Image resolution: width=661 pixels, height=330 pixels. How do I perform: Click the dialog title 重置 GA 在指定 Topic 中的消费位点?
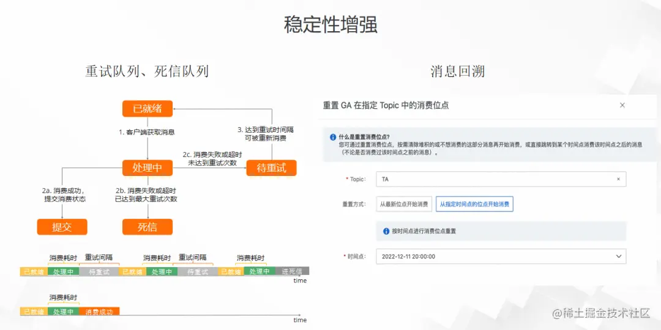[386, 105]
